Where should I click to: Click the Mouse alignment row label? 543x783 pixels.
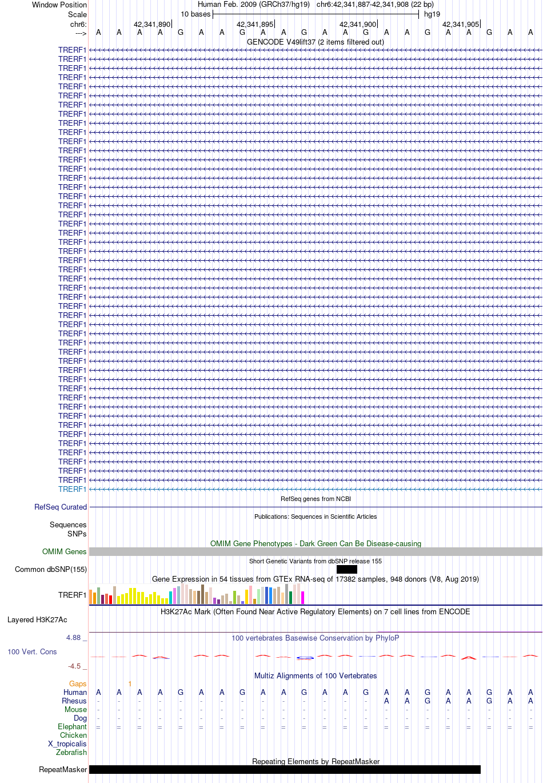pos(75,709)
